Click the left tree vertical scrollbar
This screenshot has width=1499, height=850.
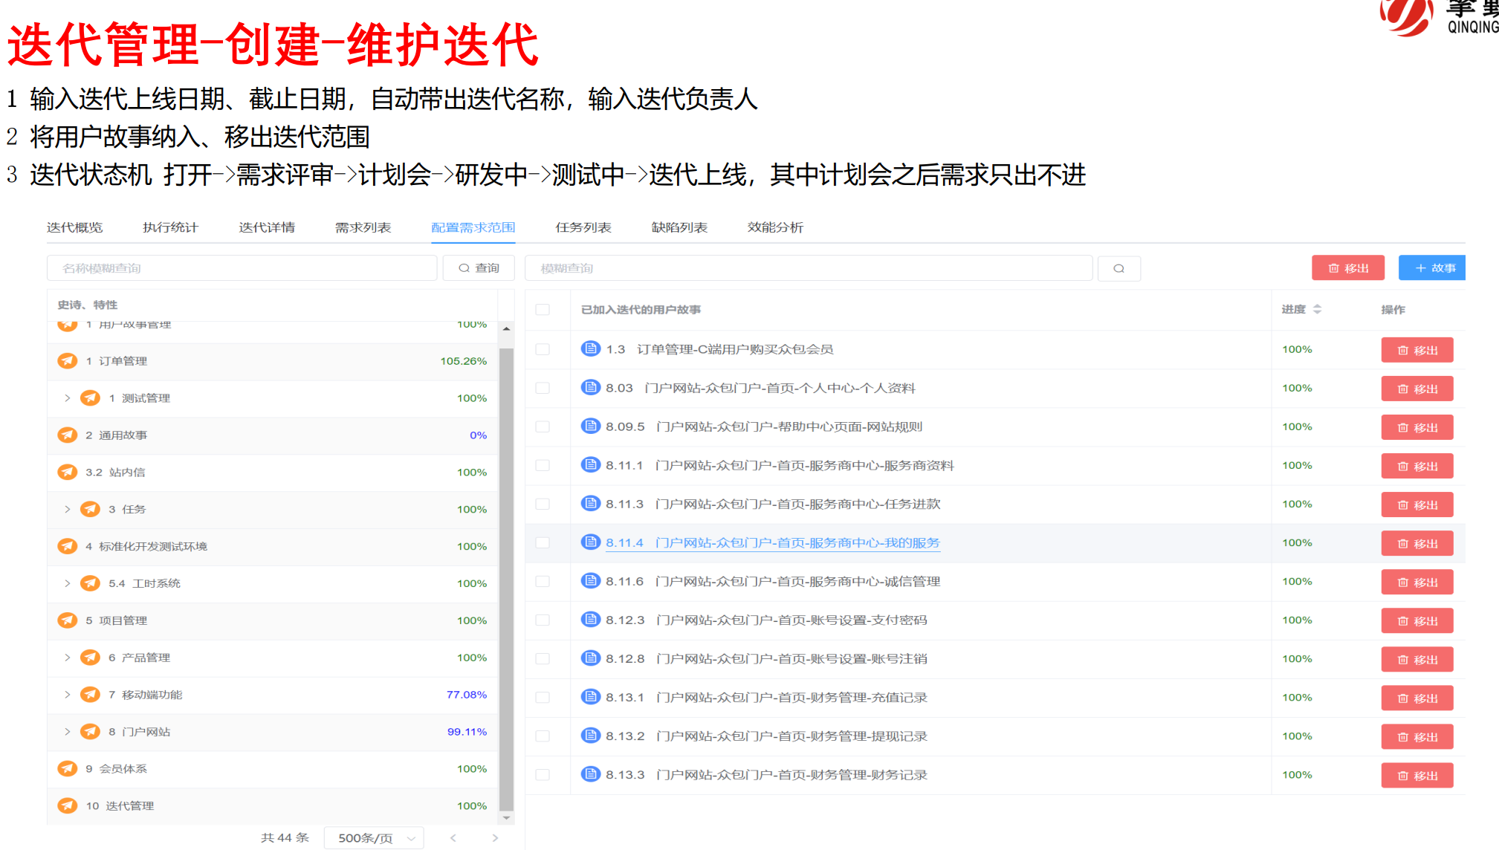pyautogui.click(x=506, y=580)
